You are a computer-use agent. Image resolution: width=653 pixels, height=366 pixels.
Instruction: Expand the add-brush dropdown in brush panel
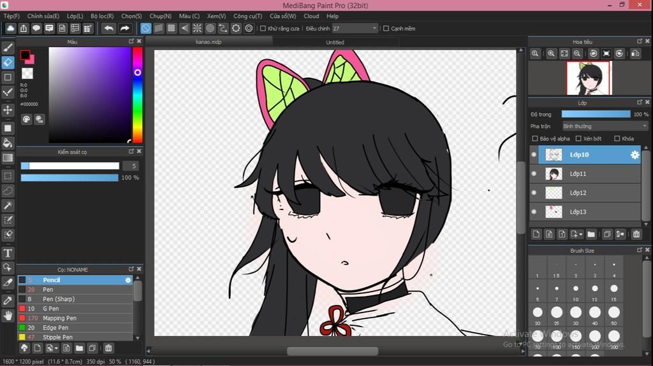56,349
